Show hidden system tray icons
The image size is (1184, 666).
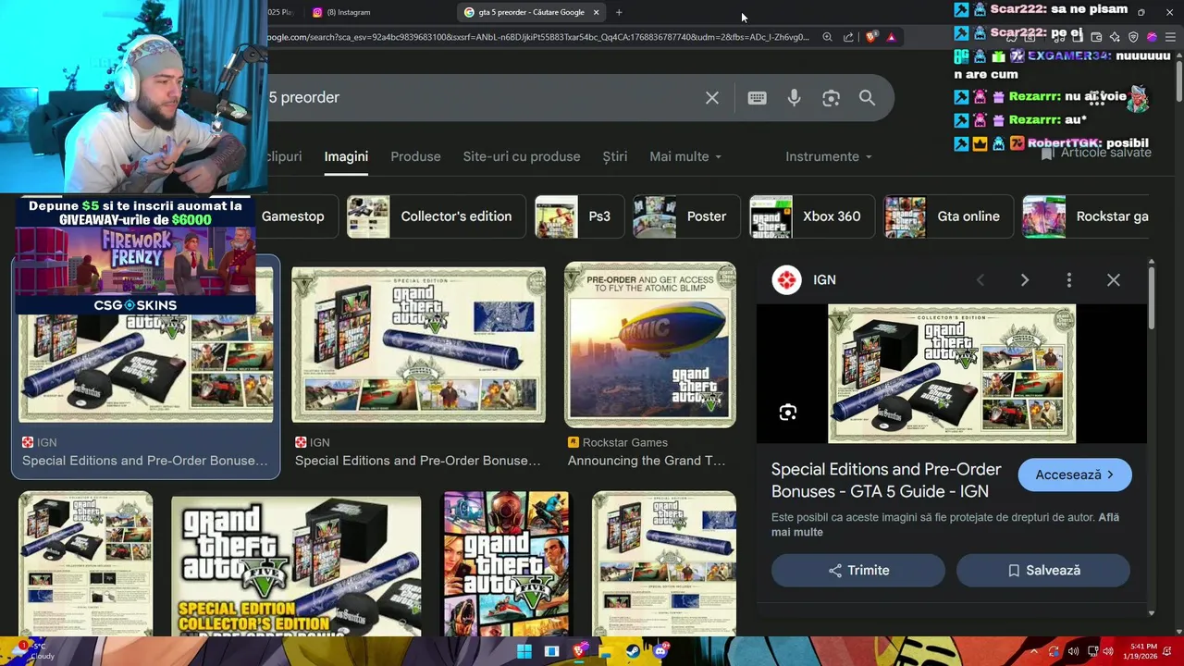pyautogui.click(x=1034, y=651)
